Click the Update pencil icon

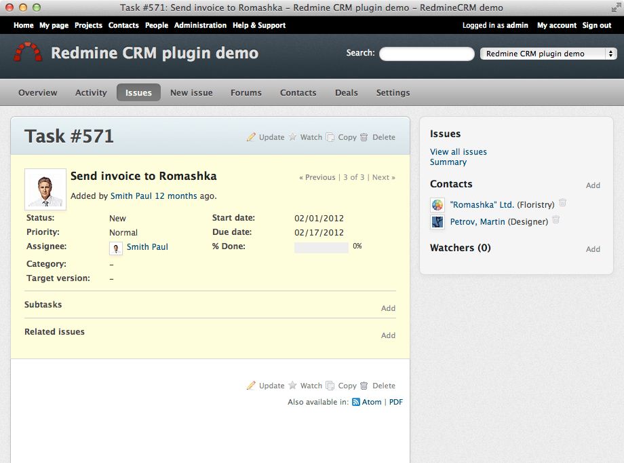tap(251, 137)
